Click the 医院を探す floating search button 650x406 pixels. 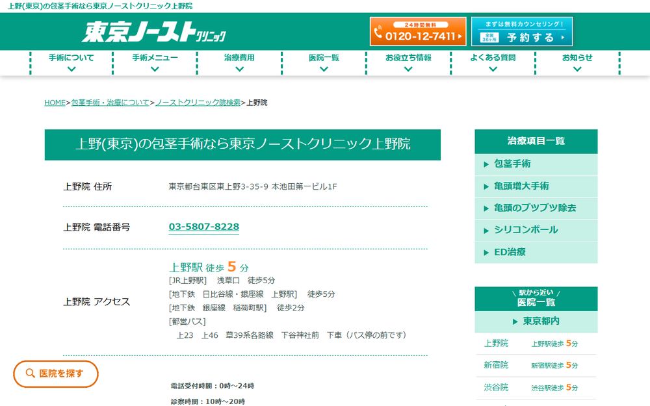coord(55,374)
